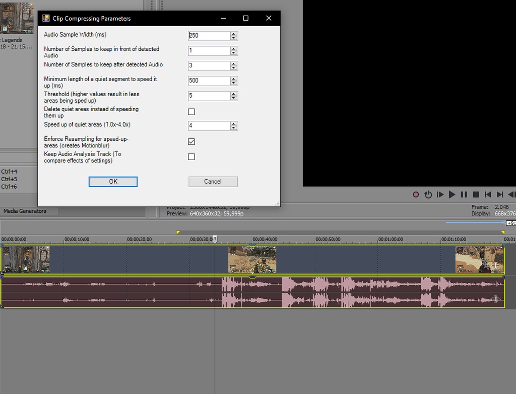This screenshot has width=516, height=394.
Task: Decrease Threshold value using its down arrow
Action: pos(233,98)
